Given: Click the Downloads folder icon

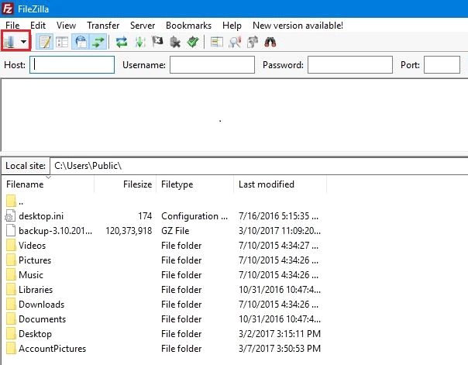Looking at the screenshot, I should point(11,305).
